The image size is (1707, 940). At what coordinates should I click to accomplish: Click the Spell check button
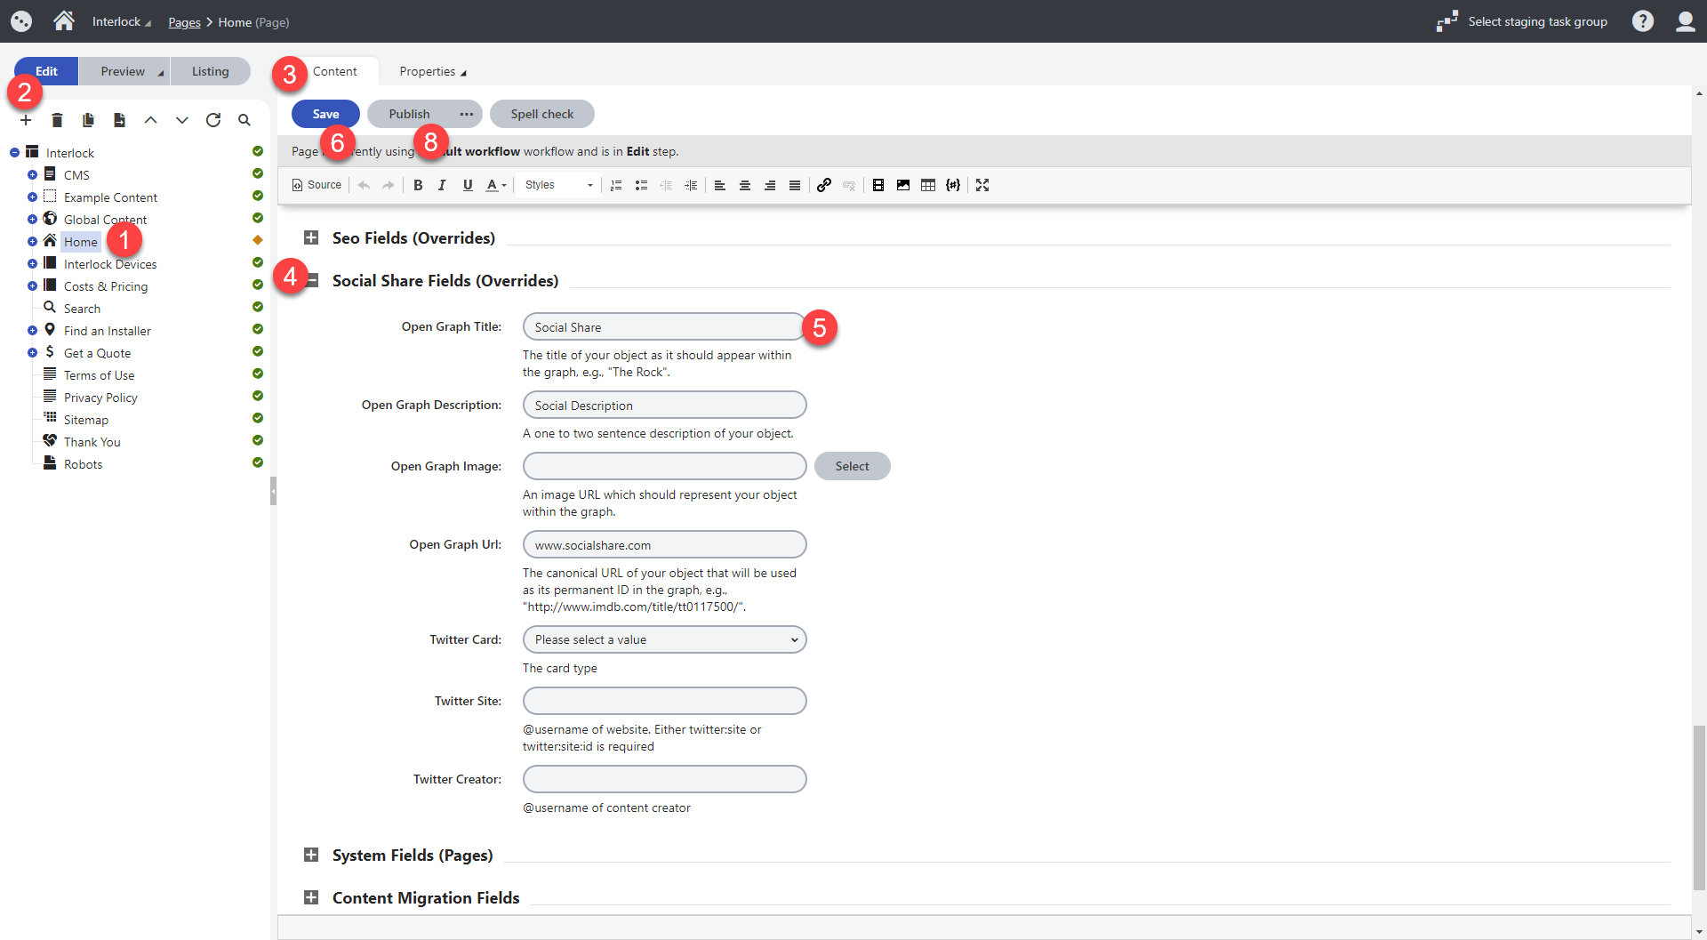tap(541, 114)
